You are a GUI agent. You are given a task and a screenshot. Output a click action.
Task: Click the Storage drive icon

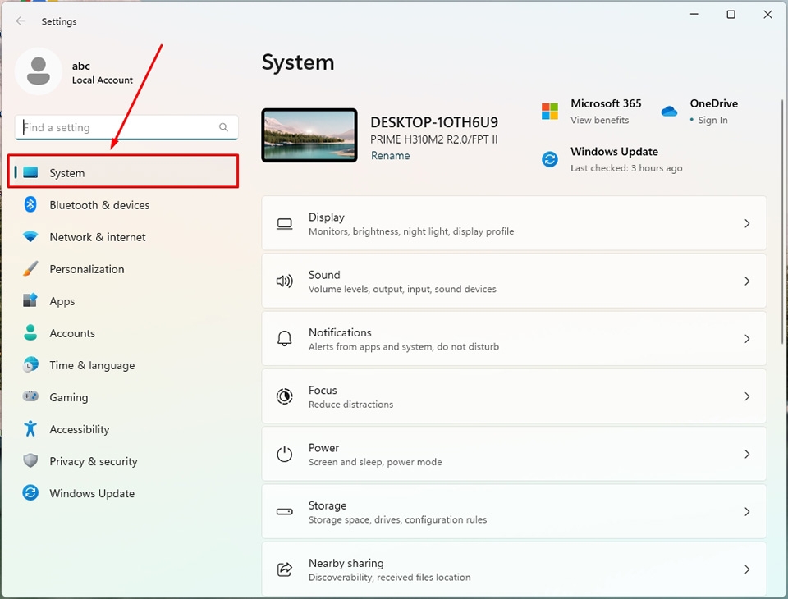pyautogui.click(x=285, y=511)
